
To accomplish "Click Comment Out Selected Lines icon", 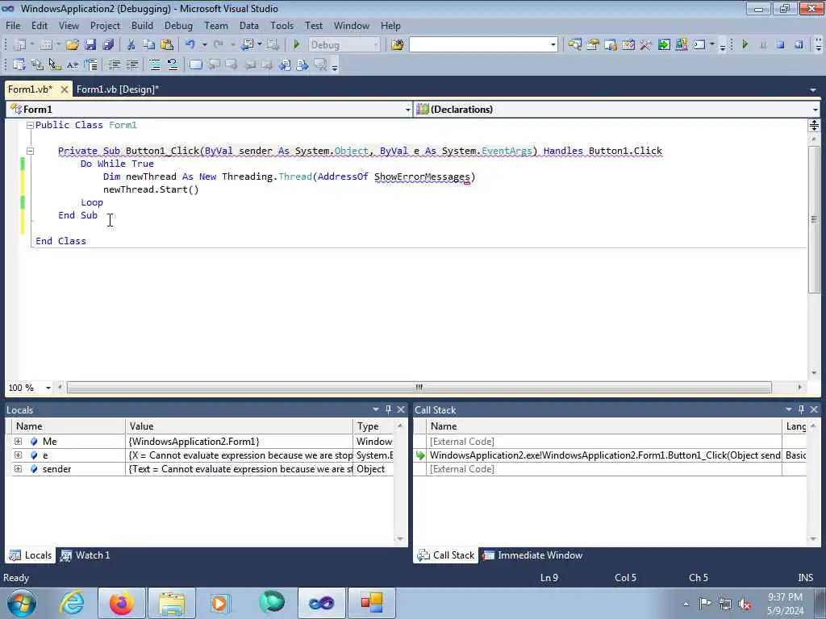I will tap(155, 64).
